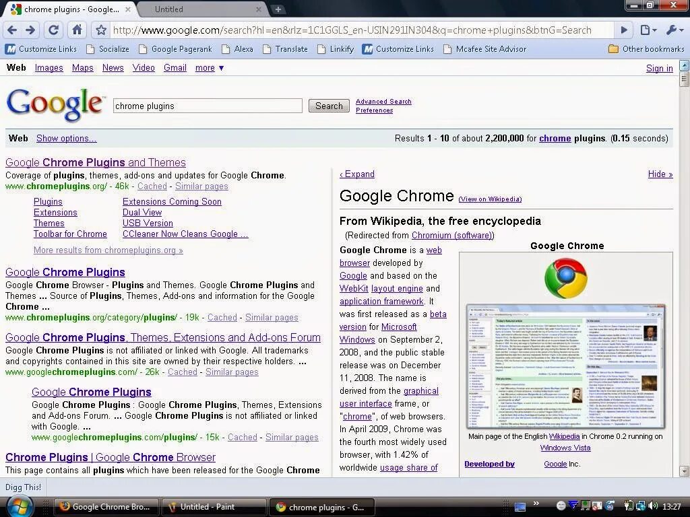Open Chrome Plugins | Google Chrome Browser result
The height and width of the screenshot is (517, 690).
tap(111, 457)
